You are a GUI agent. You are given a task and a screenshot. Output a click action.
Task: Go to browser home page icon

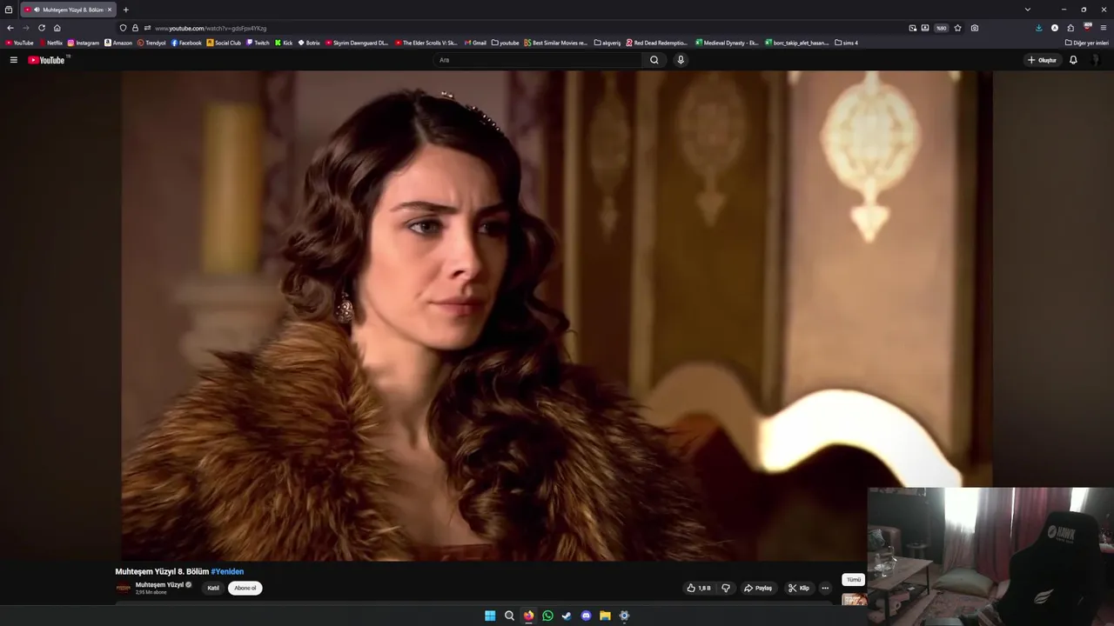tap(57, 28)
